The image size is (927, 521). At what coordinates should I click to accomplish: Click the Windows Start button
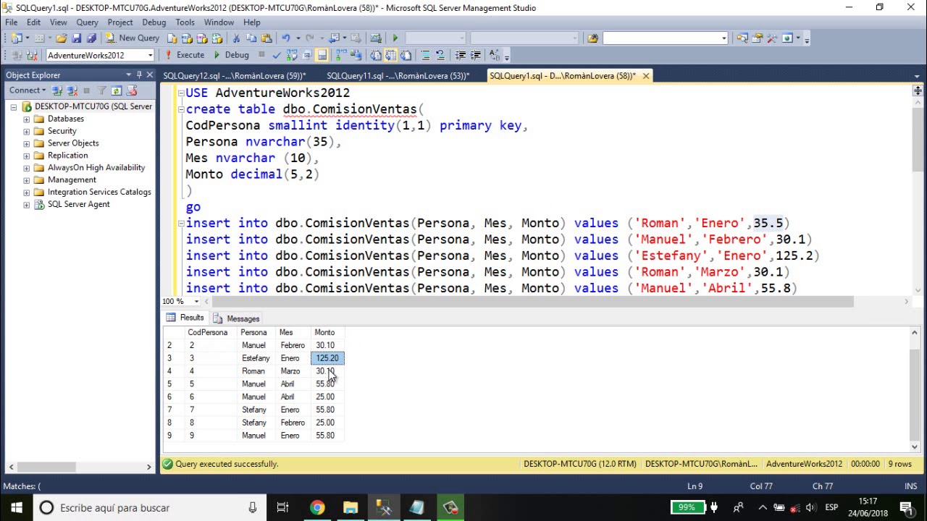pos(16,508)
